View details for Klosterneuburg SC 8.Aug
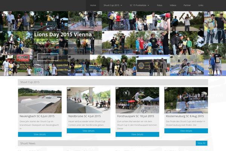 186,131
